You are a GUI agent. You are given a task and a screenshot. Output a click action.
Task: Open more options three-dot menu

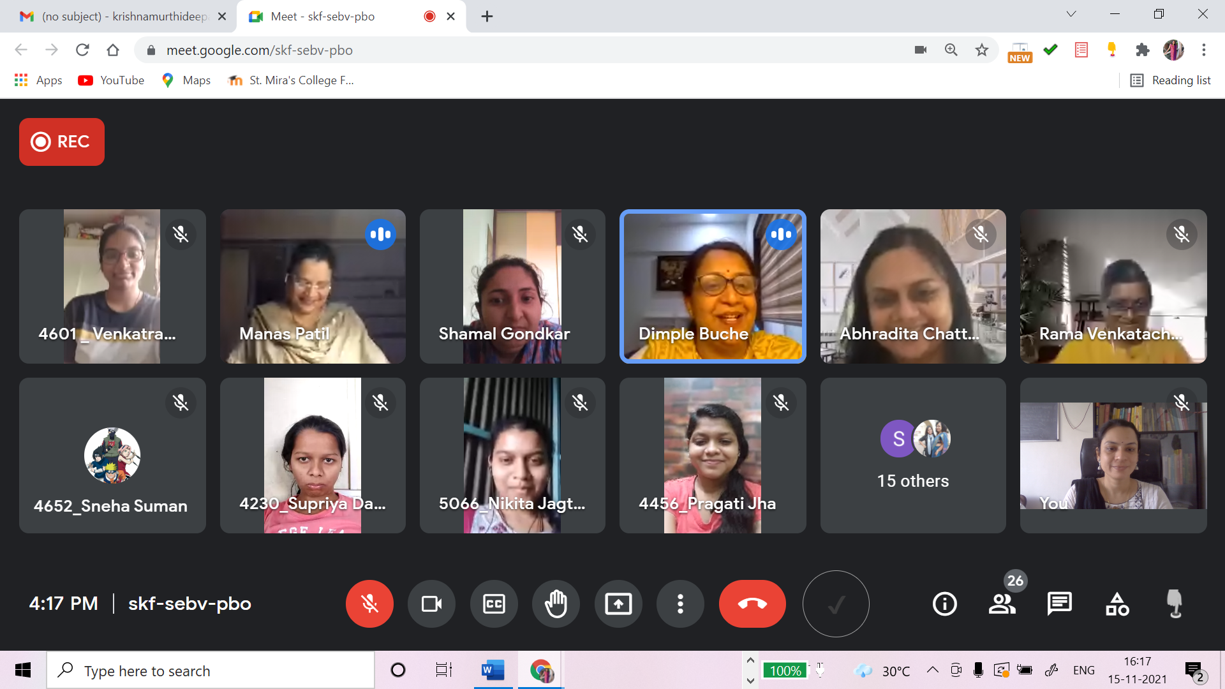coord(680,604)
